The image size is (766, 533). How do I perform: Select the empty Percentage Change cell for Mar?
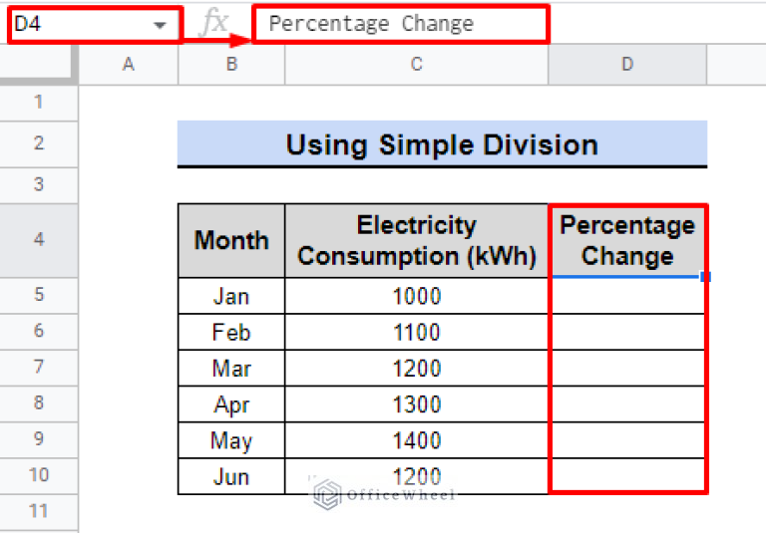(x=627, y=368)
